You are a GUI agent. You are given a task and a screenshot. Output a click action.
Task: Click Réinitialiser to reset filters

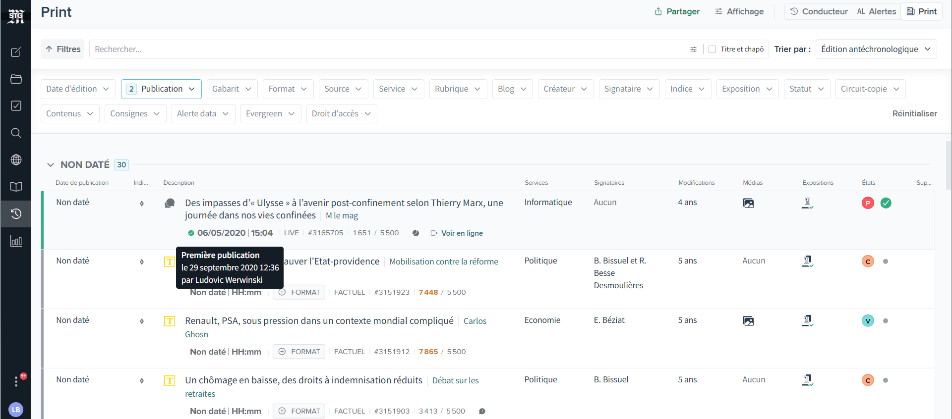[x=914, y=113]
